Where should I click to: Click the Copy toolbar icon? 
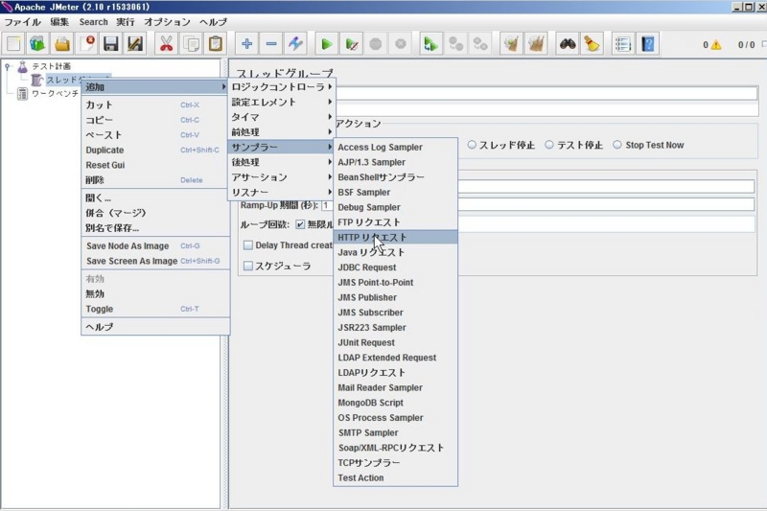coord(191,44)
